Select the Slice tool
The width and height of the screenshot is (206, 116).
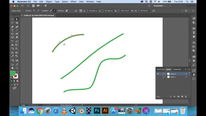point(17,64)
